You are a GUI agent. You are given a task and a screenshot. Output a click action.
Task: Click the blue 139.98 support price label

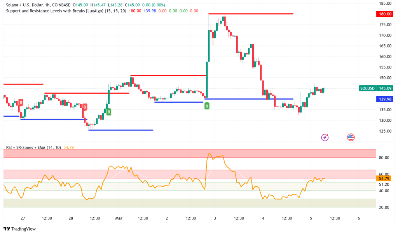pos(385,99)
